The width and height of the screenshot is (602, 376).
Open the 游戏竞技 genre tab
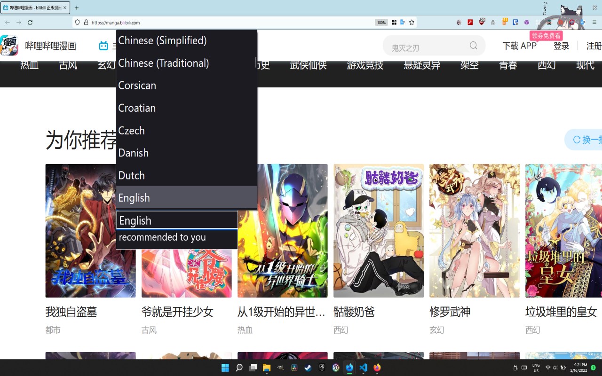pyautogui.click(x=365, y=66)
